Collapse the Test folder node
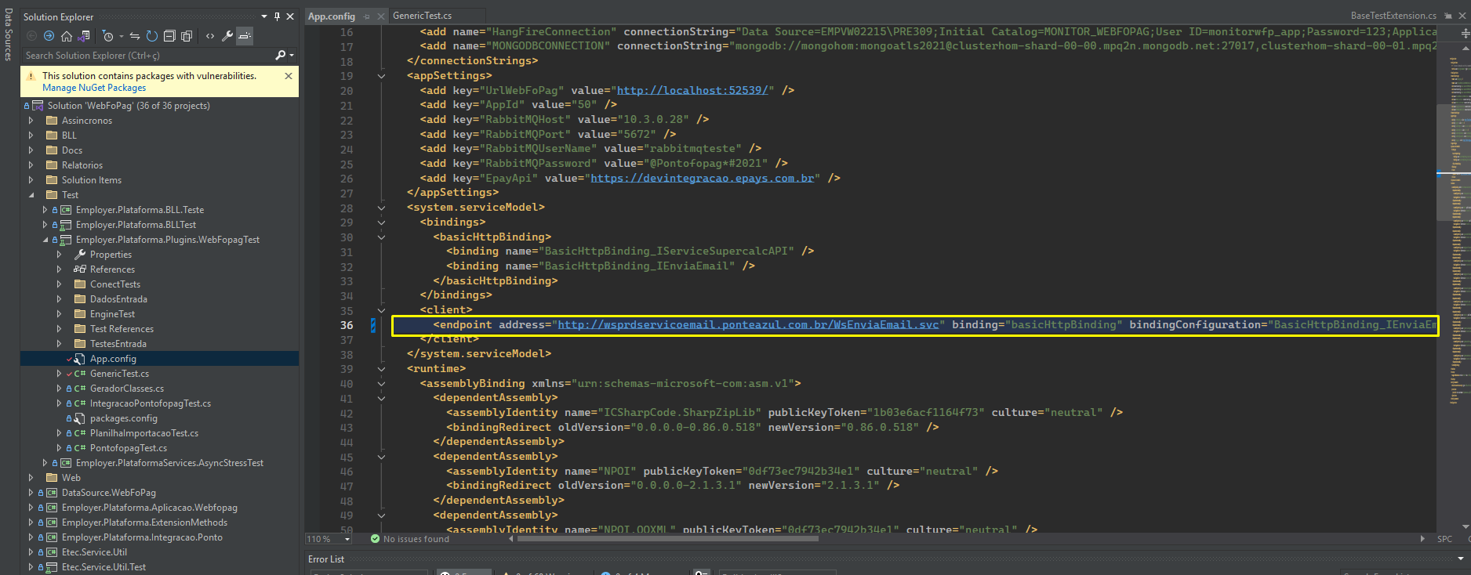The width and height of the screenshot is (1471, 575). [x=31, y=195]
